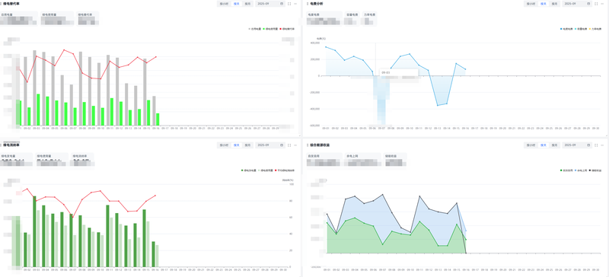
Task: Click drag handle beside 电费分析 title
Action: tap(308, 4)
